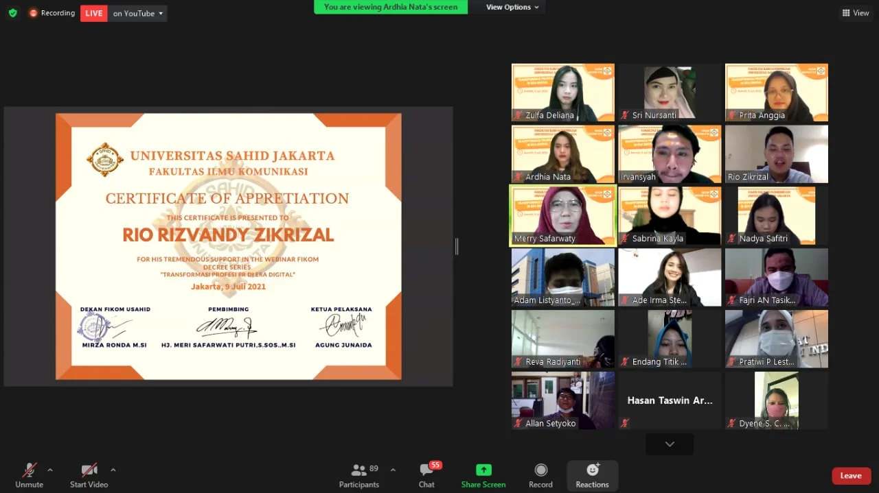Select Sri Nursanti's video tile
Image resolution: width=879 pixels, height=493 pixels.
coord(670,93)
